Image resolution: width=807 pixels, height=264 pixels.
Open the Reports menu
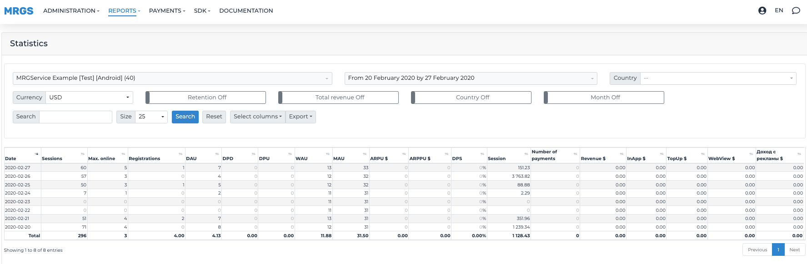point(124,11)
